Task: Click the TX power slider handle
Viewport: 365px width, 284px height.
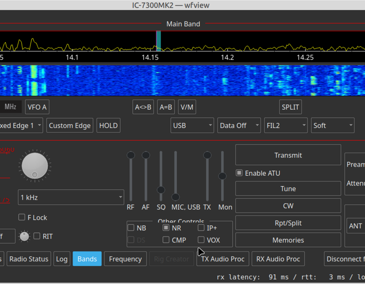Action: [x=207, y=155]
